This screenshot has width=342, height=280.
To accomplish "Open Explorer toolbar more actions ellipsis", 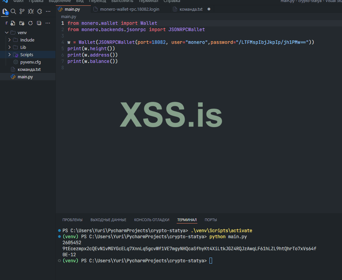I will point(48,23).
